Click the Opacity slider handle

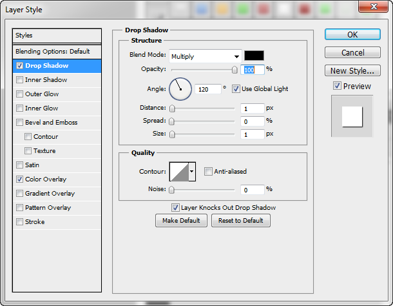point(235,70)
